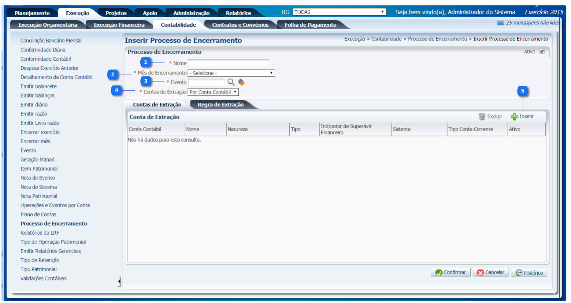This screenshot has height=303, width=571.
Task: Sort by the Conta Contábil column header
Action: point(145,129)
